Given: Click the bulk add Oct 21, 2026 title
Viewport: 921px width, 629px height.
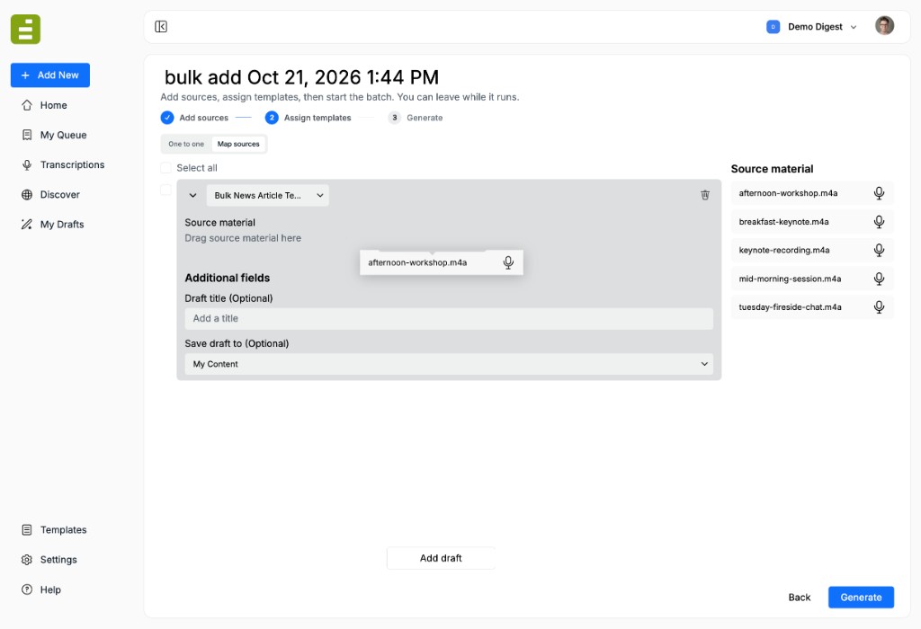Looking at the screenshot, I should (x=301, y=77).
